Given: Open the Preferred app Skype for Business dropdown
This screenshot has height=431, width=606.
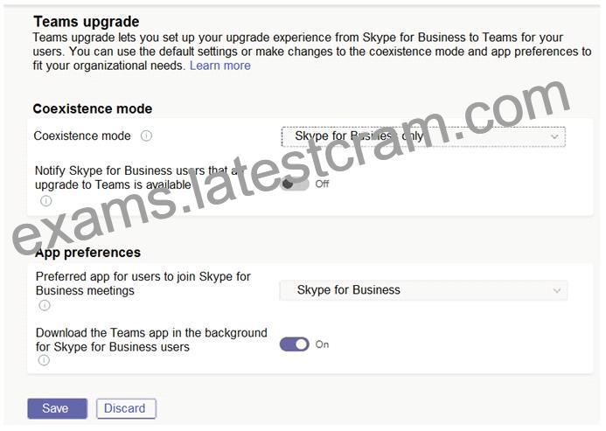Looking at the screenshot, I should pyautogui.click(x=423, y=290).
